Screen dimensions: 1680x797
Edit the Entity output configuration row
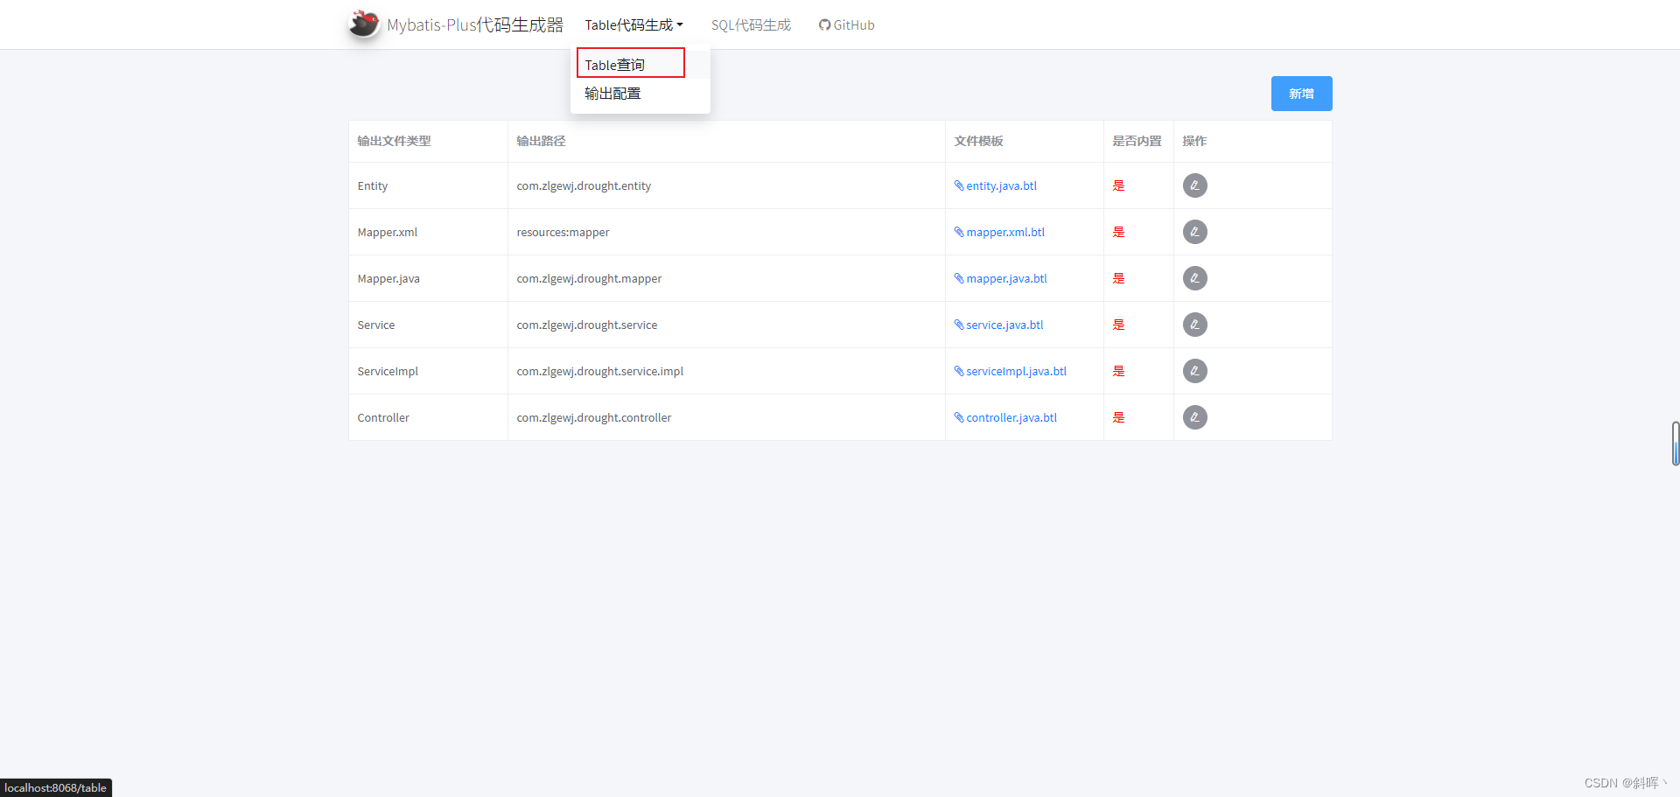click(1194, 185)
